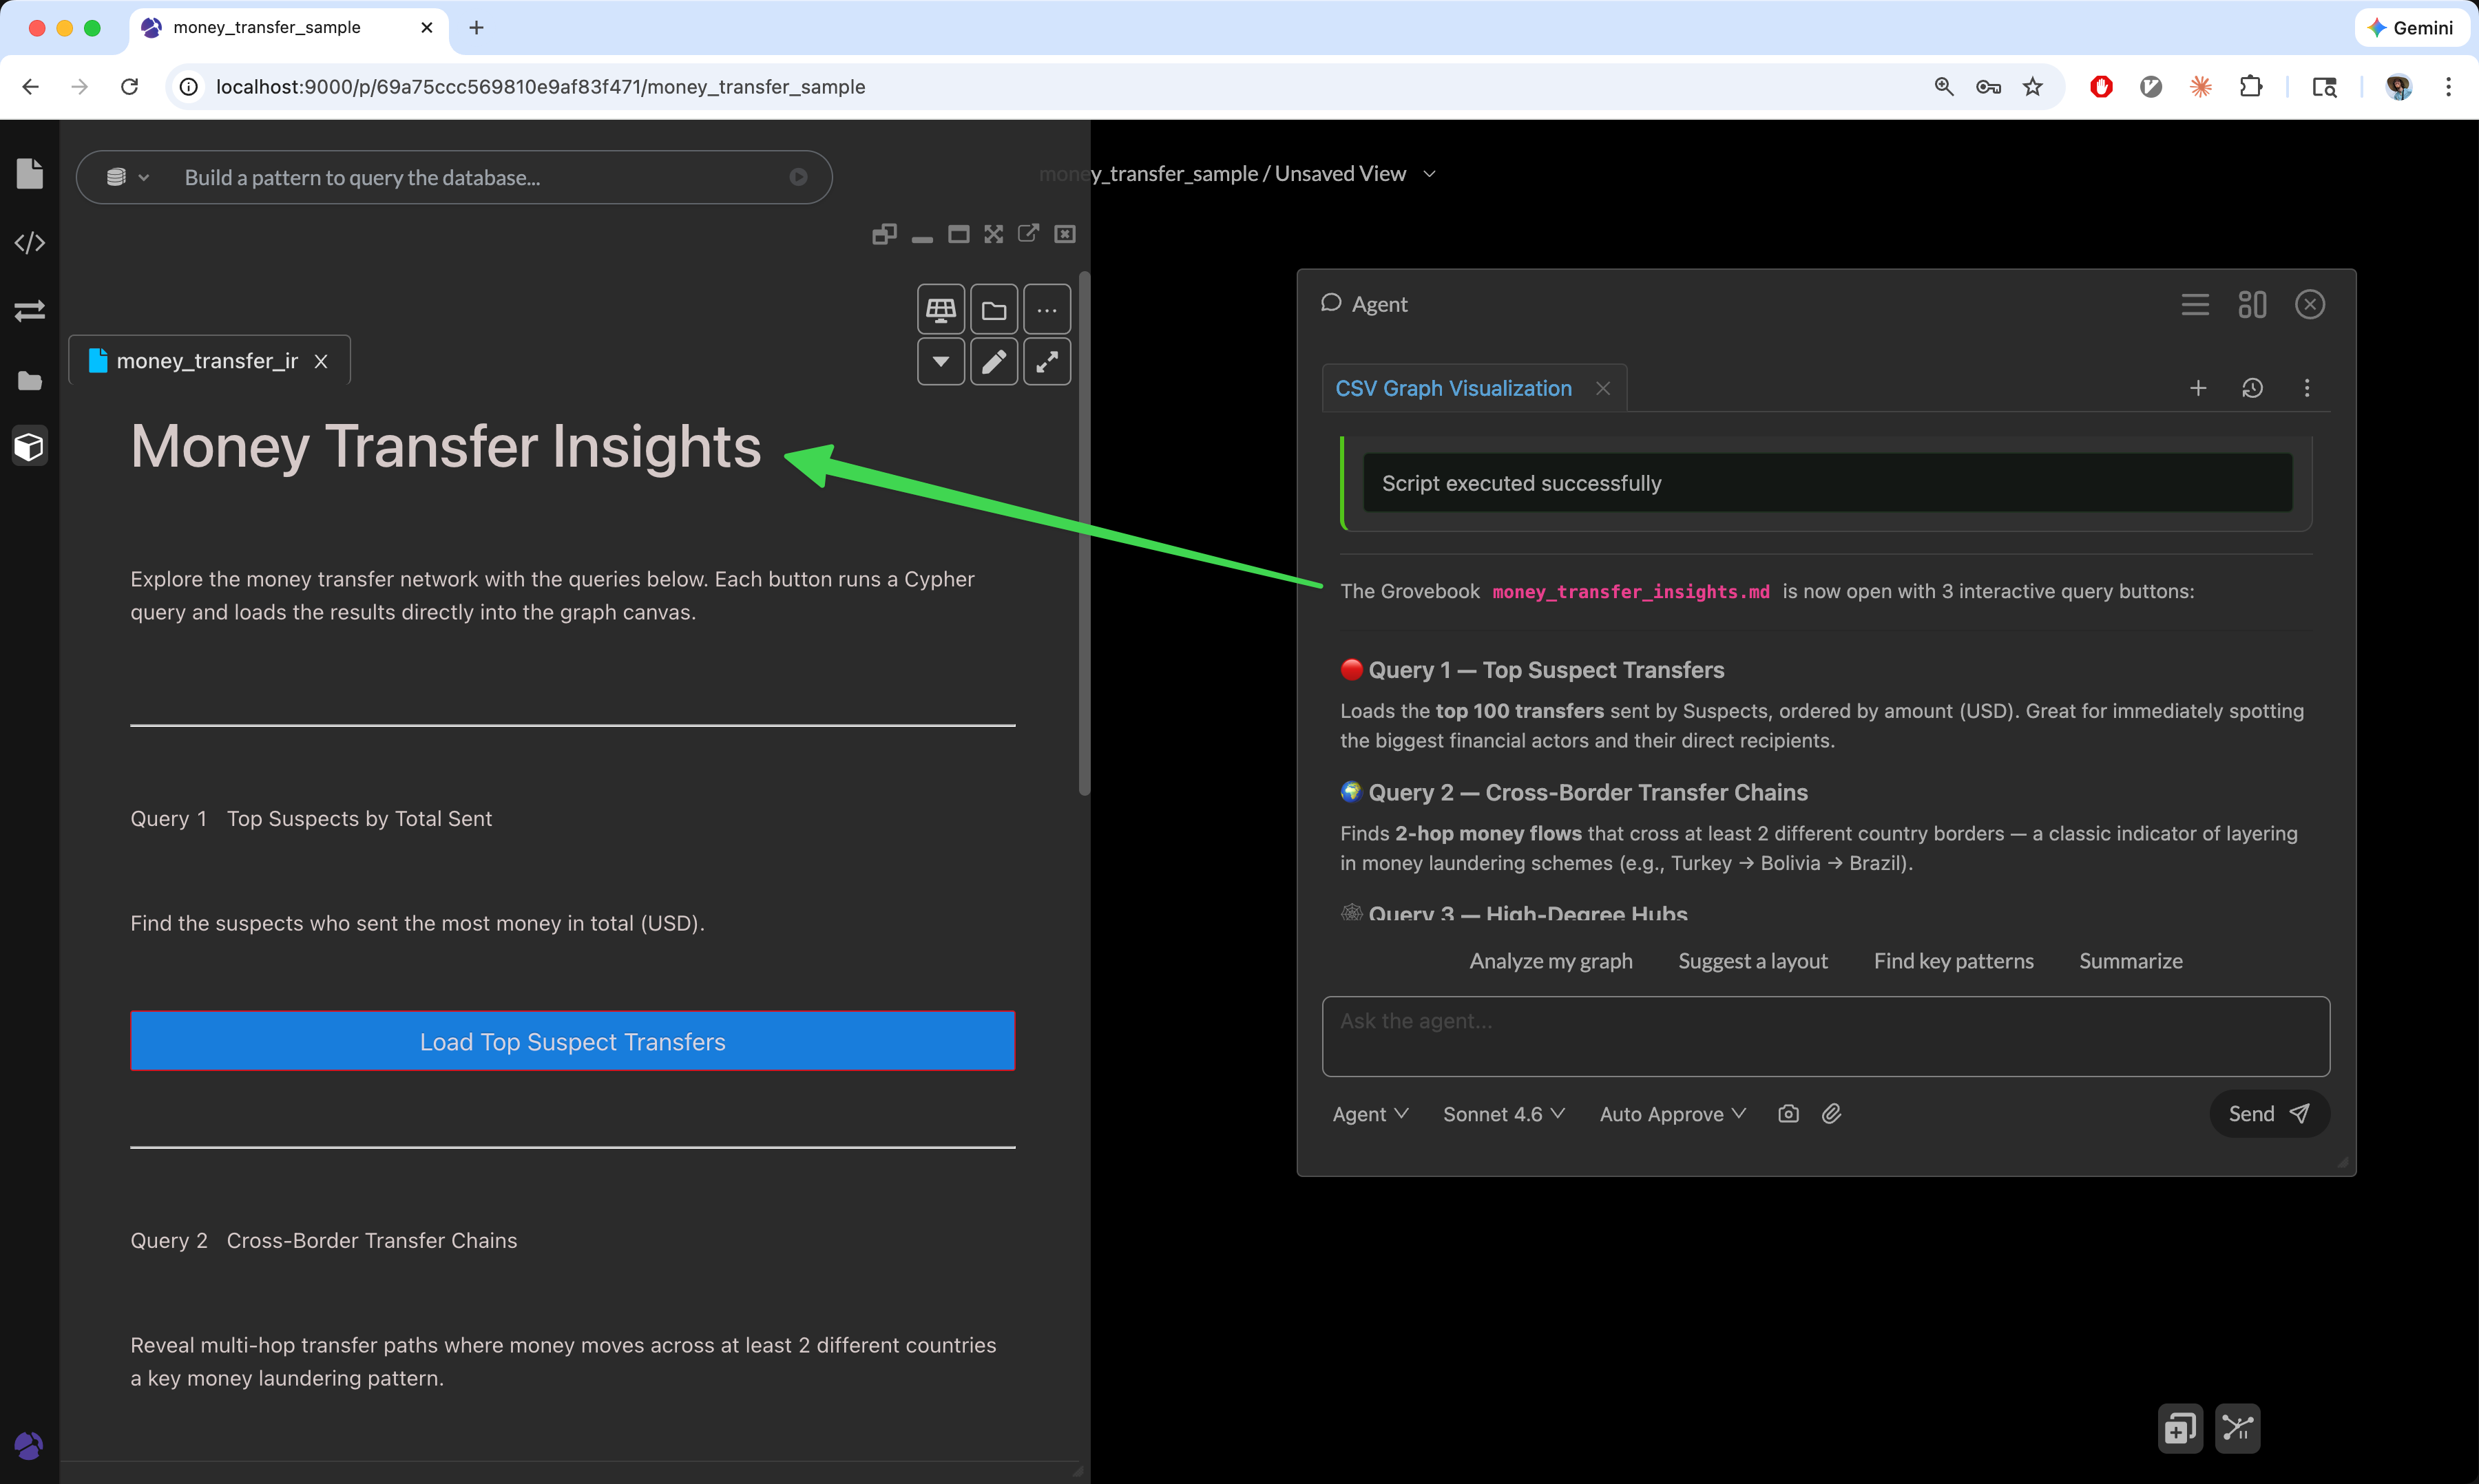Focus the Ask the agent text box

pyautogui.click(x=1826, y=1036)
